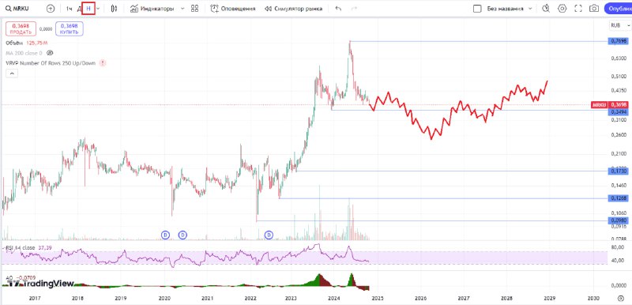Image resolution: width=632 pixels, height=305 pixels.
Task: Click the 2025 label on time axis
Action: pos(378,298)
